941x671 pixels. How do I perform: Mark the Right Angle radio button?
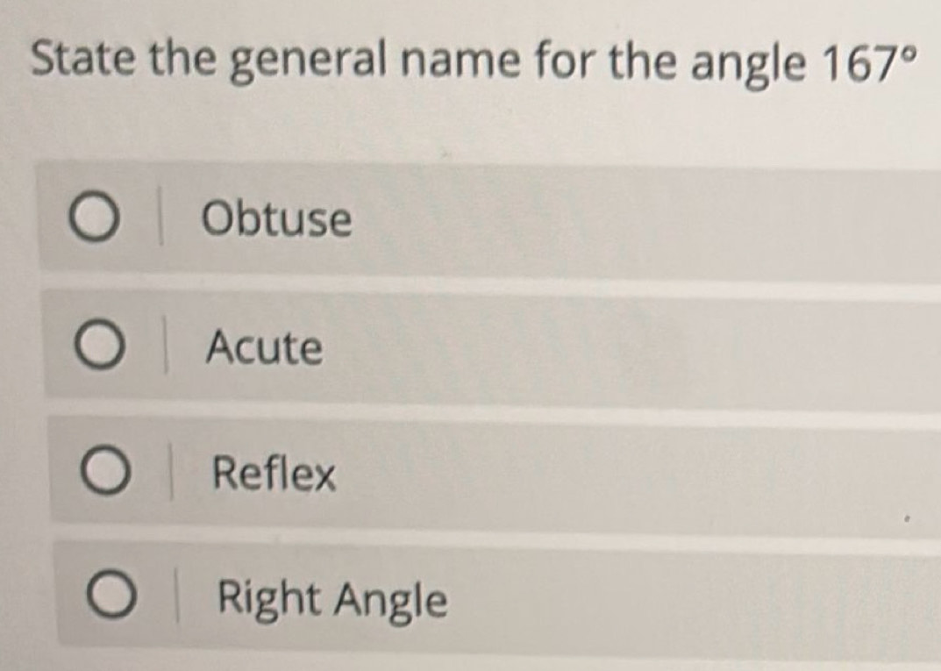[112, 600]
